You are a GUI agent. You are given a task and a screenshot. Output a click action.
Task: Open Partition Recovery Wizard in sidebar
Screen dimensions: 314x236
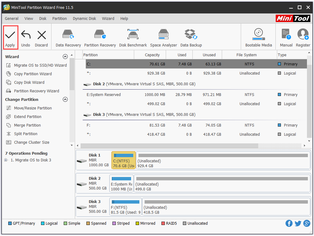33,91
